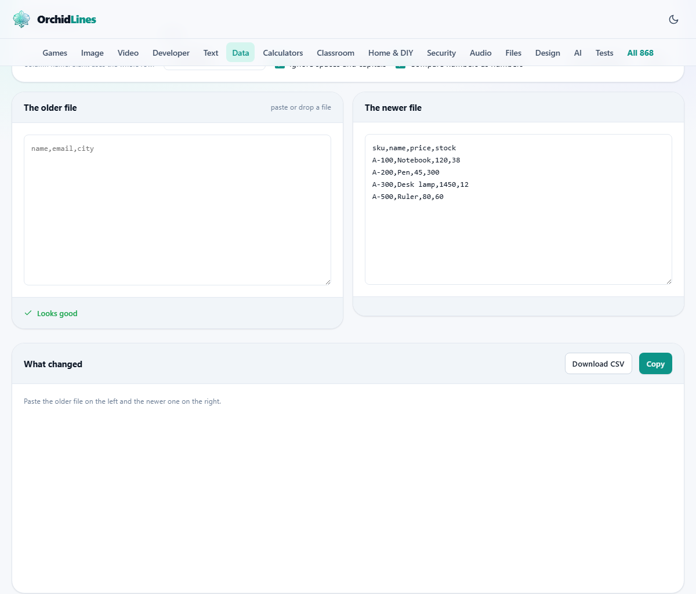
Task: Click the Download CSV button
Action: pyautogui.click(x=599, y=364)
